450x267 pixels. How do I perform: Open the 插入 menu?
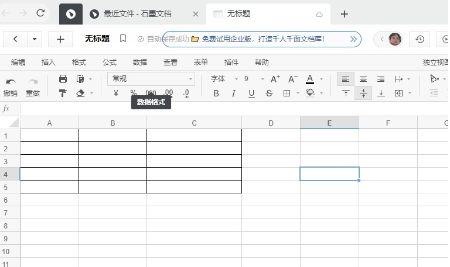pos(49,63)
